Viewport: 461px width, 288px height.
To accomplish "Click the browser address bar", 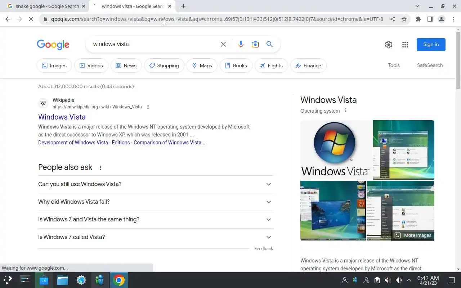I will coord(217,19).
